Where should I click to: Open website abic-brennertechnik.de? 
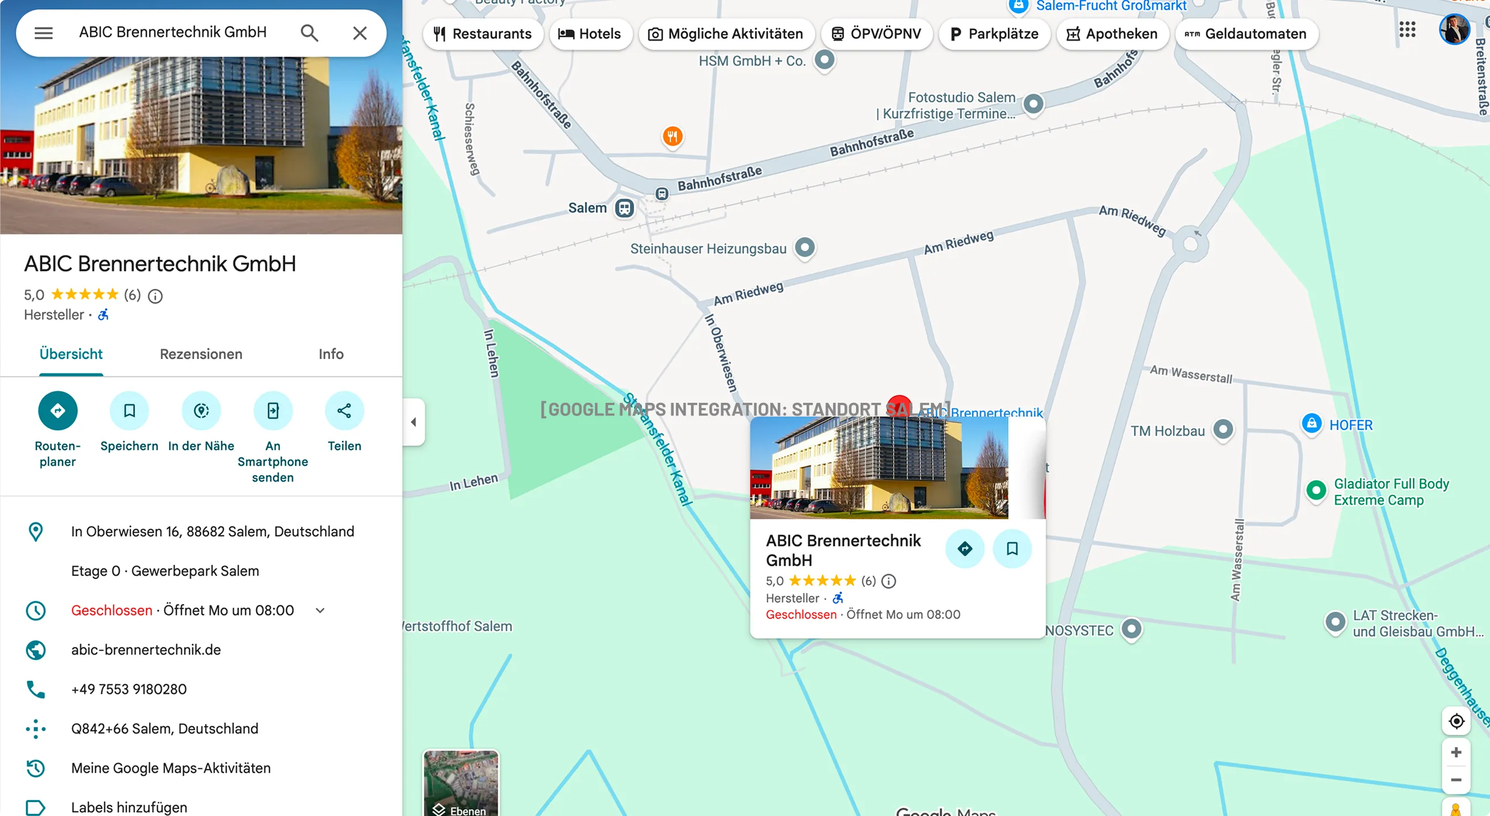(x=146, y=650)
